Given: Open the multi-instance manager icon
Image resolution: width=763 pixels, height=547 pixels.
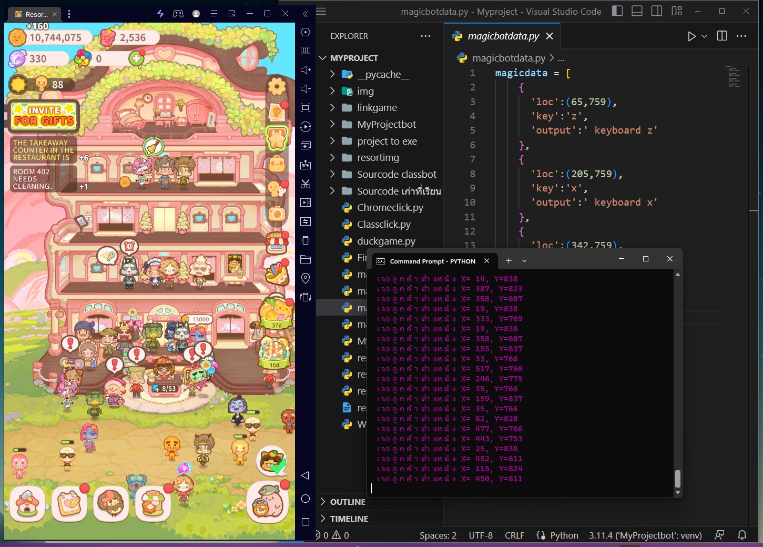Looking at the screenshot, I should [x=306, y=146].
